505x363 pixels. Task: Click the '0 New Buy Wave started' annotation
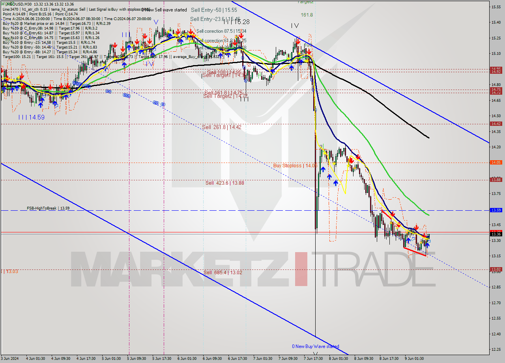click(315, 346)
